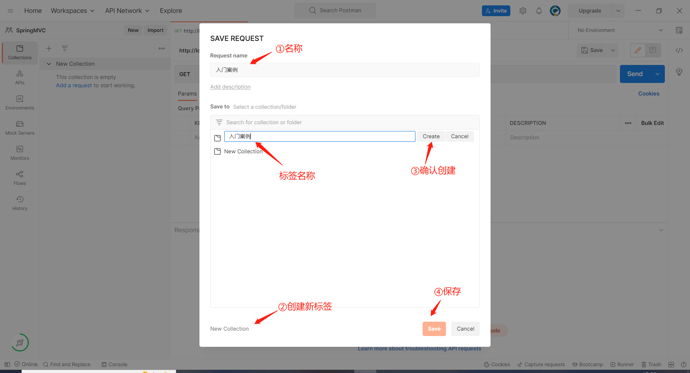Cancel the new collection name entry
The image size is (690, 373).
(x=460, y=136)
